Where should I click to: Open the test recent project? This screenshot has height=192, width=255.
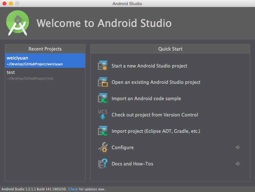point(45,75)
